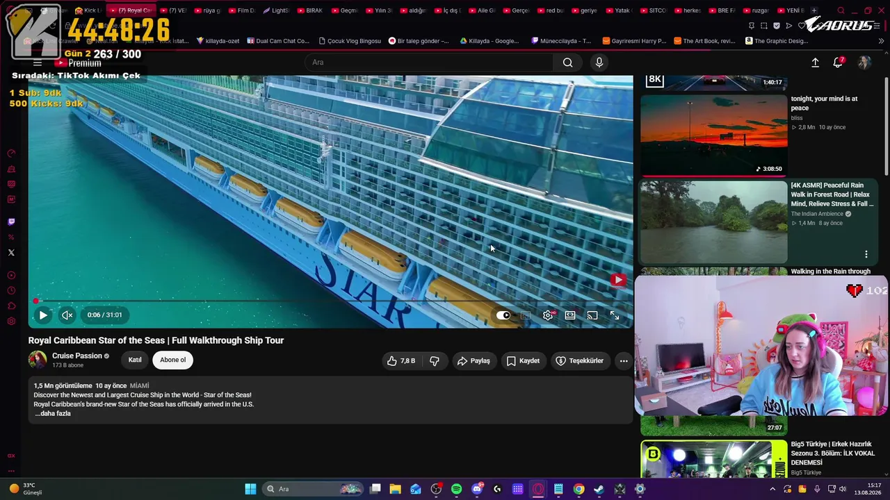Click the YouTube search magnifier button
Image resolution: width=890 pixels, height=500 pixels.
click(568, 62)
